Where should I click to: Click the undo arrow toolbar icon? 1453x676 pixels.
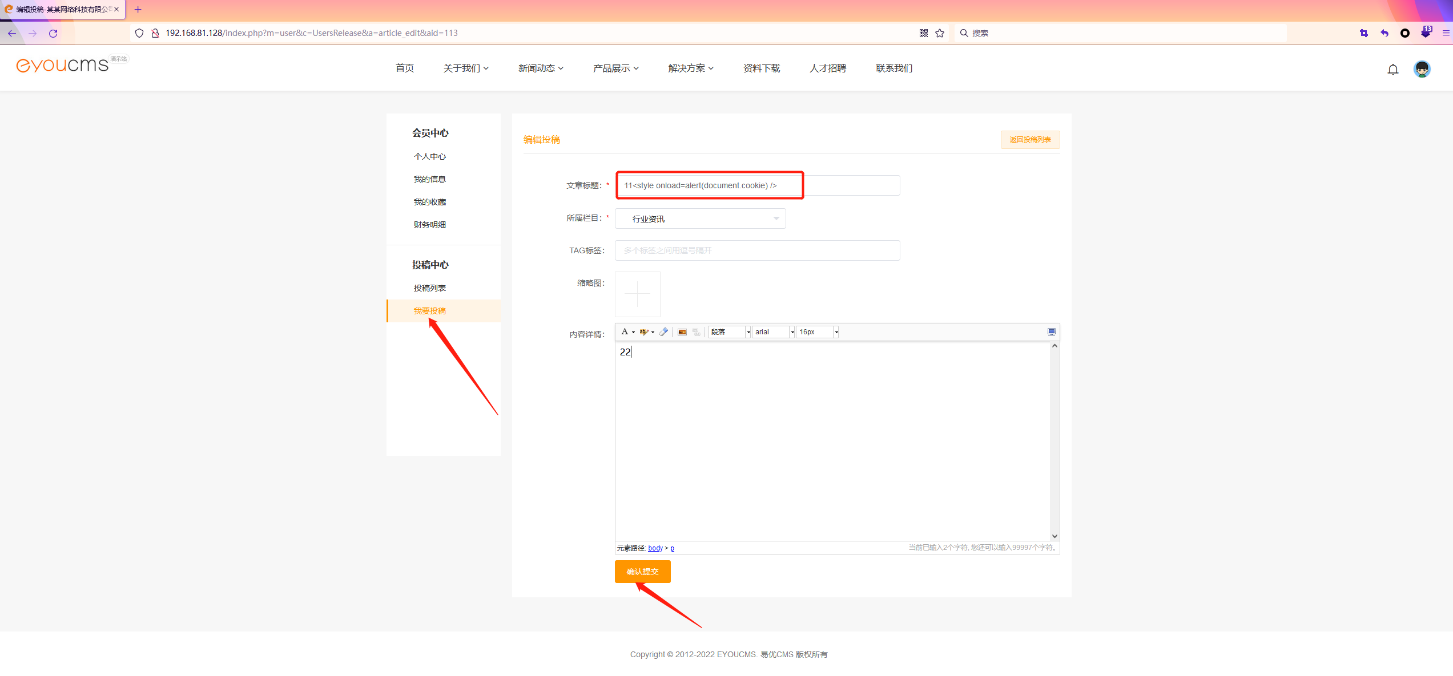(1384, 33)
